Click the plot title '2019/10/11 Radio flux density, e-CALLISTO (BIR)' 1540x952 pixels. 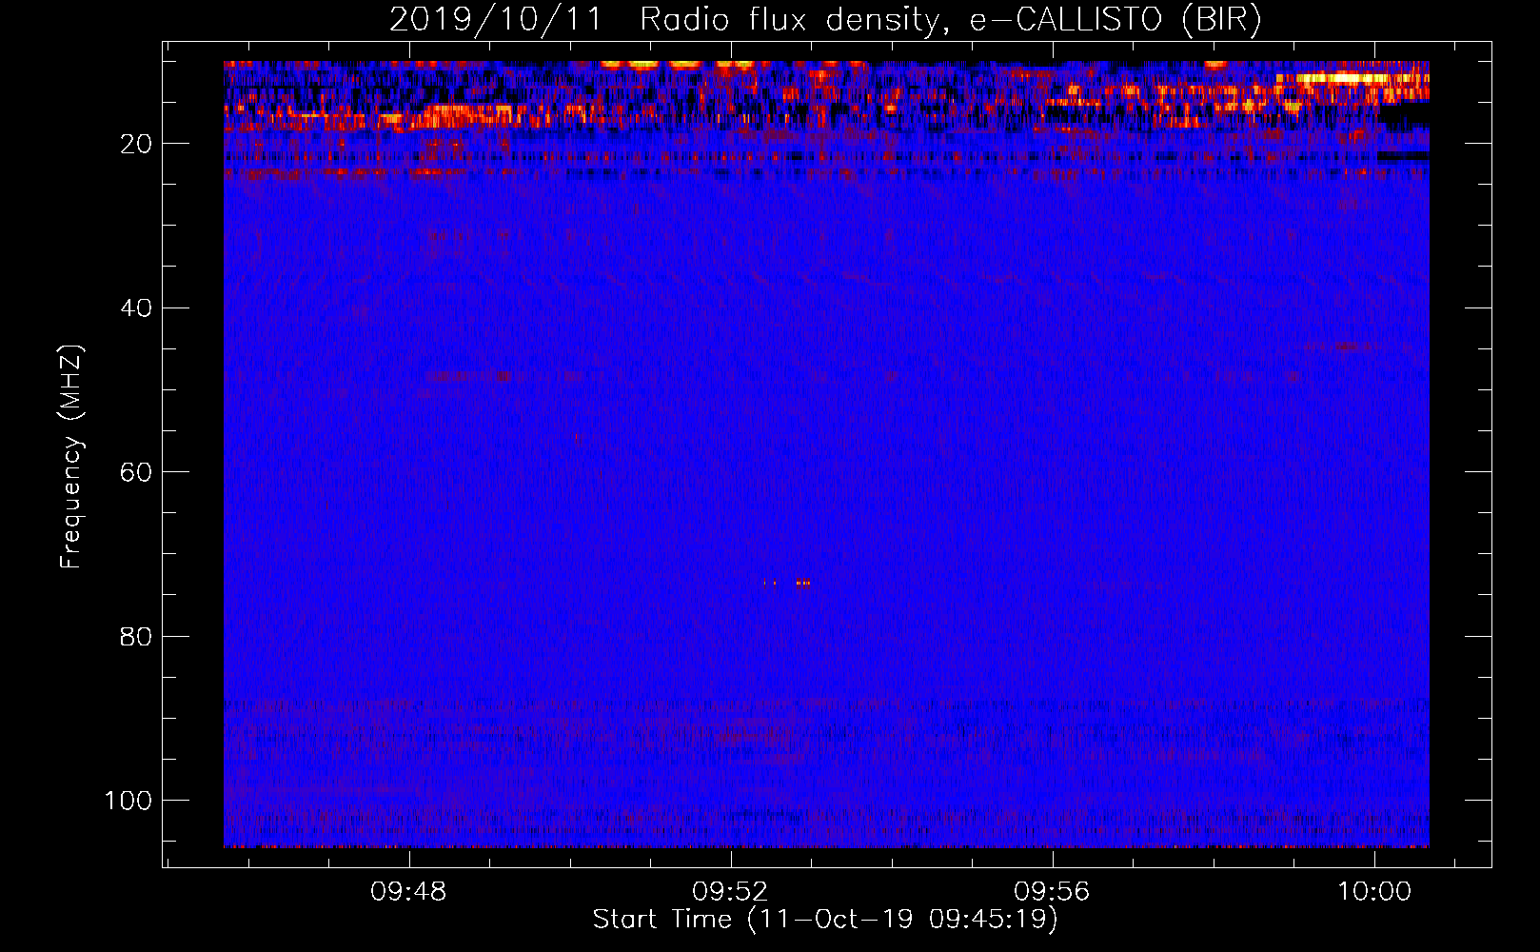[x=825, y=20]
